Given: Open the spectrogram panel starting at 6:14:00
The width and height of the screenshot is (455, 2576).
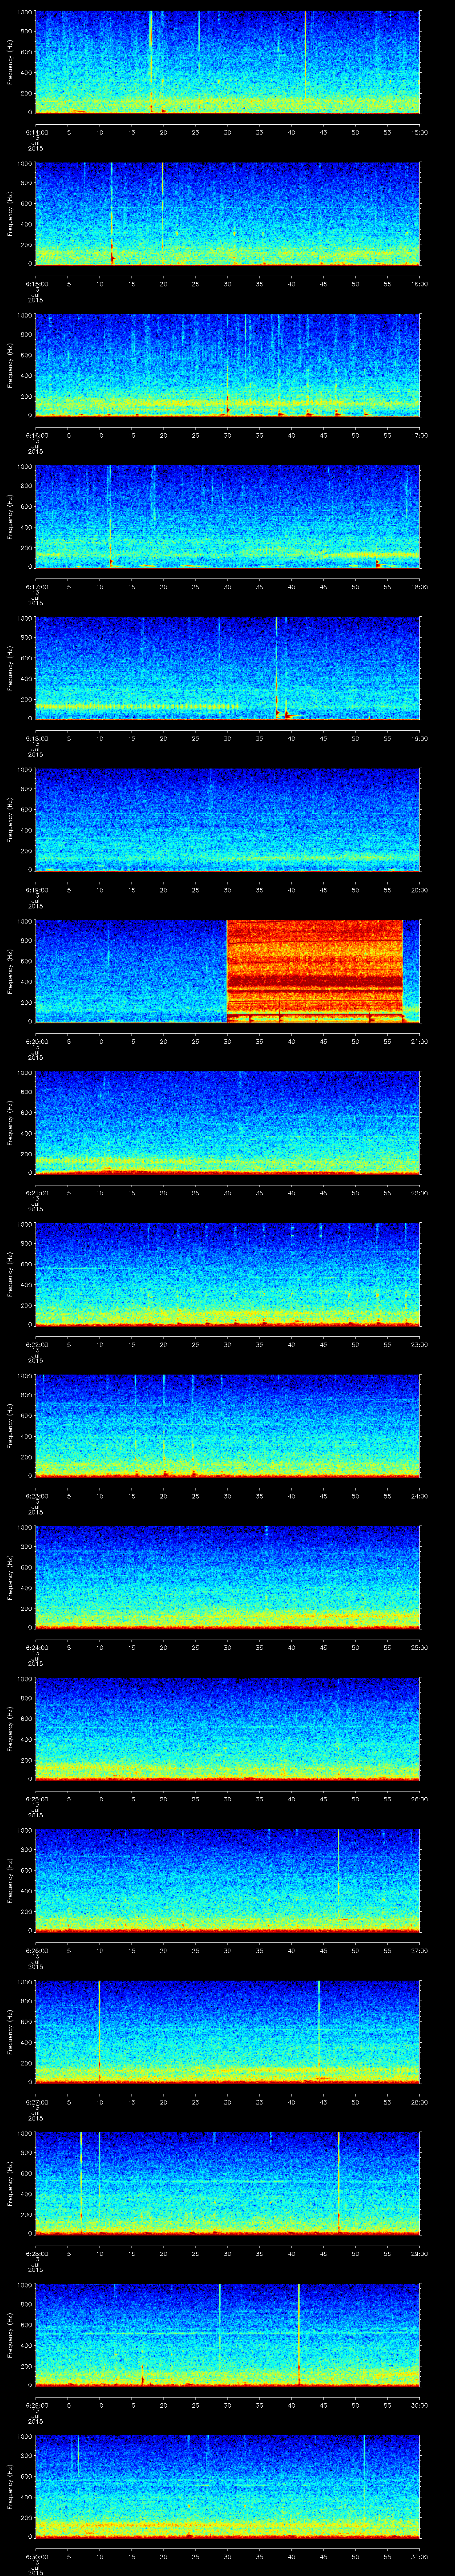Looking at the screenshot, I should pyautogui.click(x=228, y=62).
